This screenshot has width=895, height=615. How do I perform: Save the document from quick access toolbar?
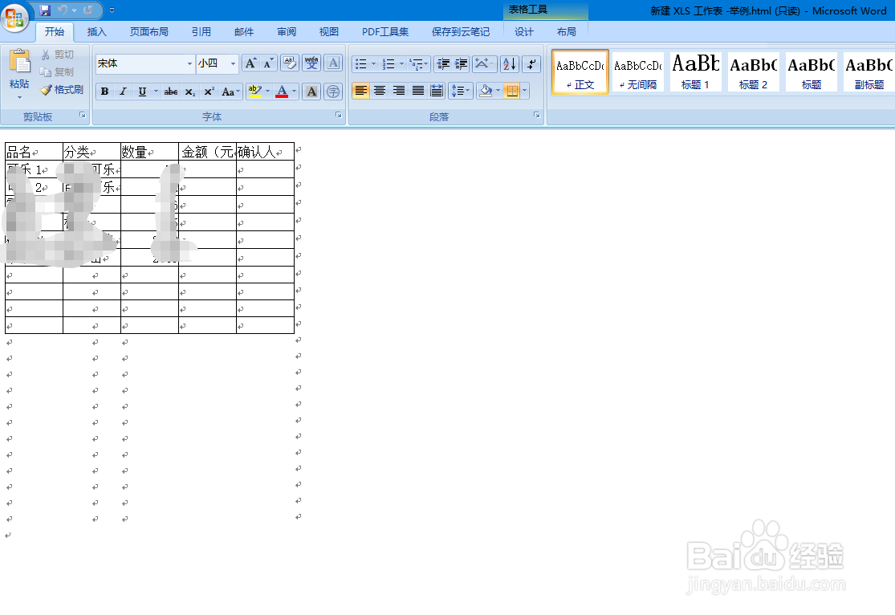pos(45,10)
